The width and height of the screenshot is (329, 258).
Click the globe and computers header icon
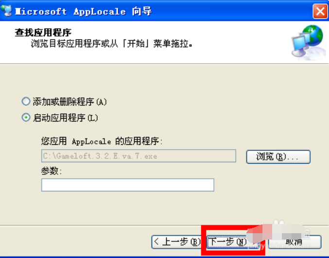pos(308,43)
